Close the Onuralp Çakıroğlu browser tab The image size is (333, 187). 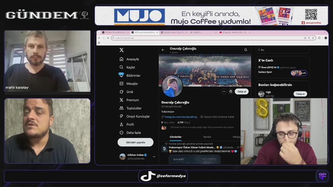pyautogui.click(x=157, y=32)
